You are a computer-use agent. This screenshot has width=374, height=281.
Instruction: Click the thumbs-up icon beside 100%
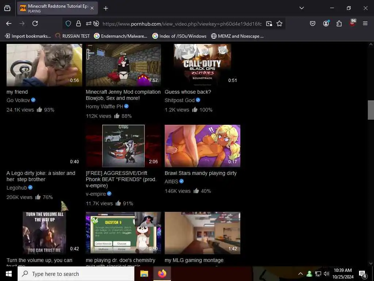pyautogui.click(x=195, y=110)
